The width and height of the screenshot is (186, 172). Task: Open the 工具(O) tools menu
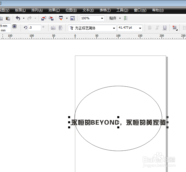click(x=122, y=10)
